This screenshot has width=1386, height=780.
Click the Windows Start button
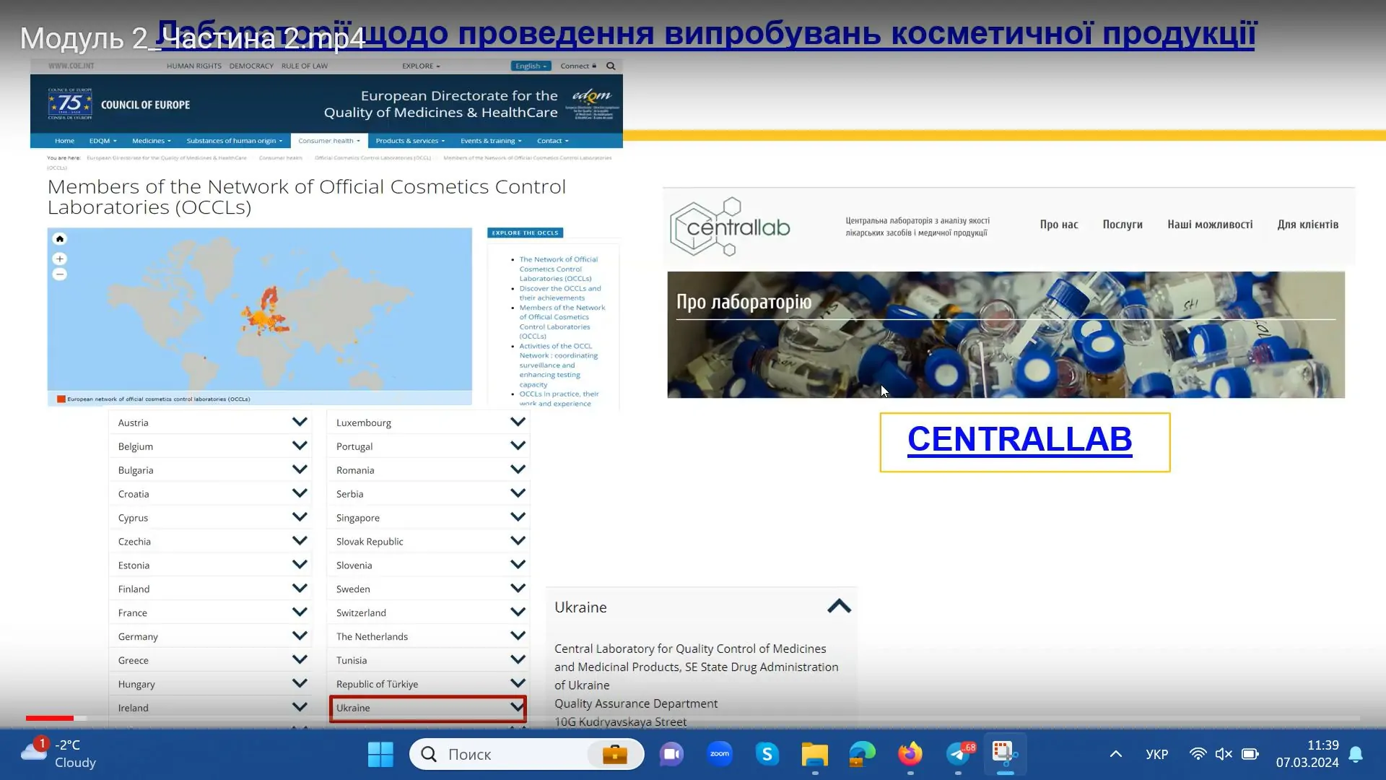point(380,754)
